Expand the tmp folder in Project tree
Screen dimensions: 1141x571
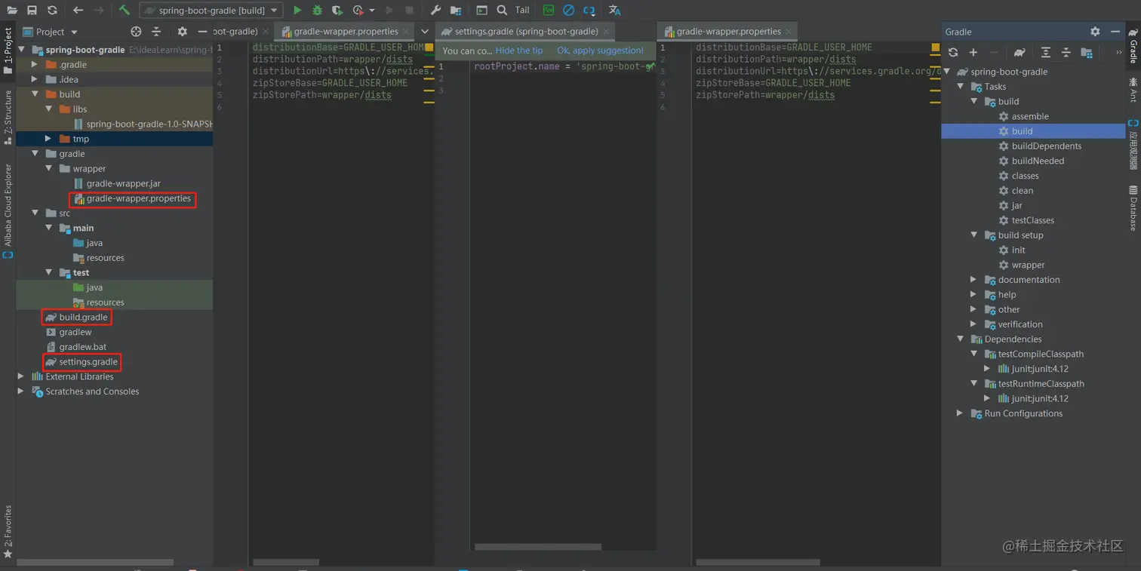point(48,139)
